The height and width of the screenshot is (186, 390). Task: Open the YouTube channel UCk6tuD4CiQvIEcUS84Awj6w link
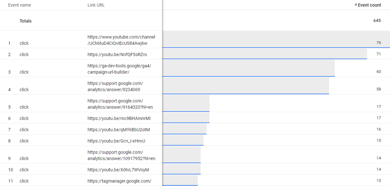(x=121, y=40)
